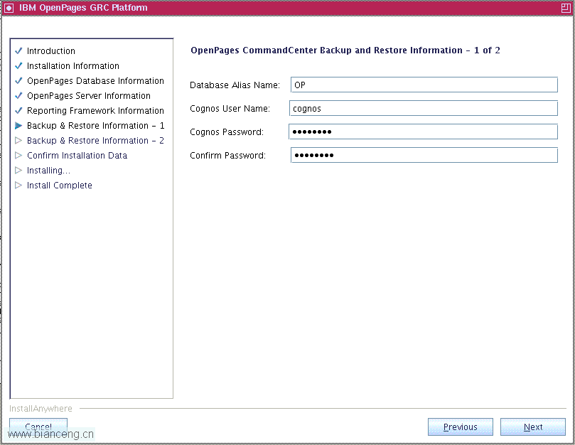The width and height of the screenshot is (575, 445).
Task: Click the arrow beside Backup & Restore Information – 2
Action: (18, 141)
